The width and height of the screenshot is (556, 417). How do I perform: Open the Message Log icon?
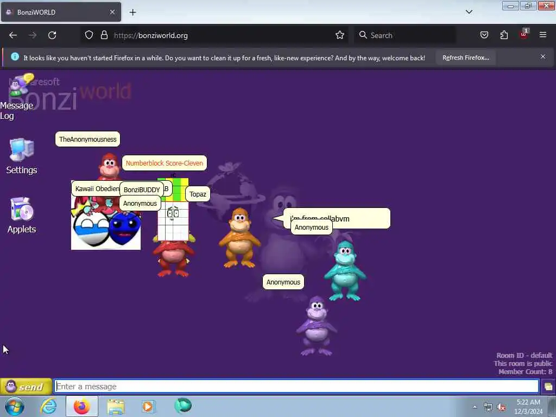17,97
